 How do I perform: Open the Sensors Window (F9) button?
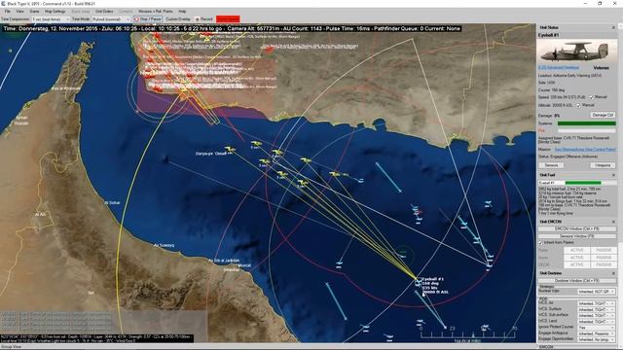577,236
